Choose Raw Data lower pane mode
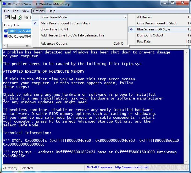The height and width of the screenshot is (173, 191). 160,41
